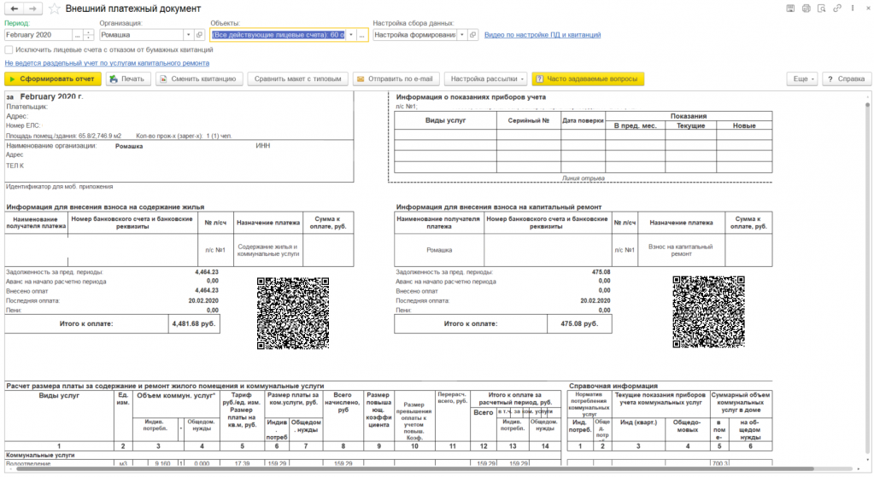Click the Коммунальные услуги section row
This screenshot has width=874, height=477.
(x=283, y=455)
